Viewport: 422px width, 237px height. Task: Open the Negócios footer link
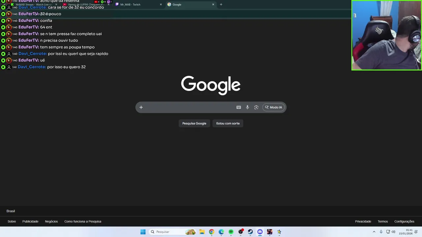point(51,222)
